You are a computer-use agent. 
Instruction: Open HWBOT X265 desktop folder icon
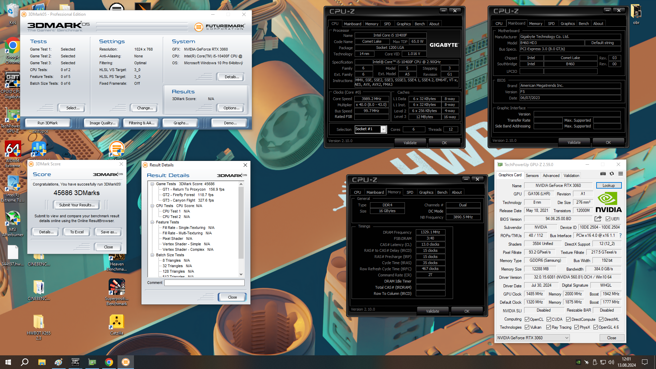pos(39,327)
